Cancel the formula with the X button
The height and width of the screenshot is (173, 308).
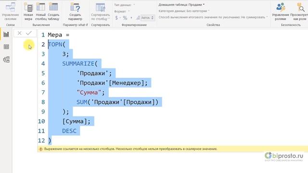point(19,33)
